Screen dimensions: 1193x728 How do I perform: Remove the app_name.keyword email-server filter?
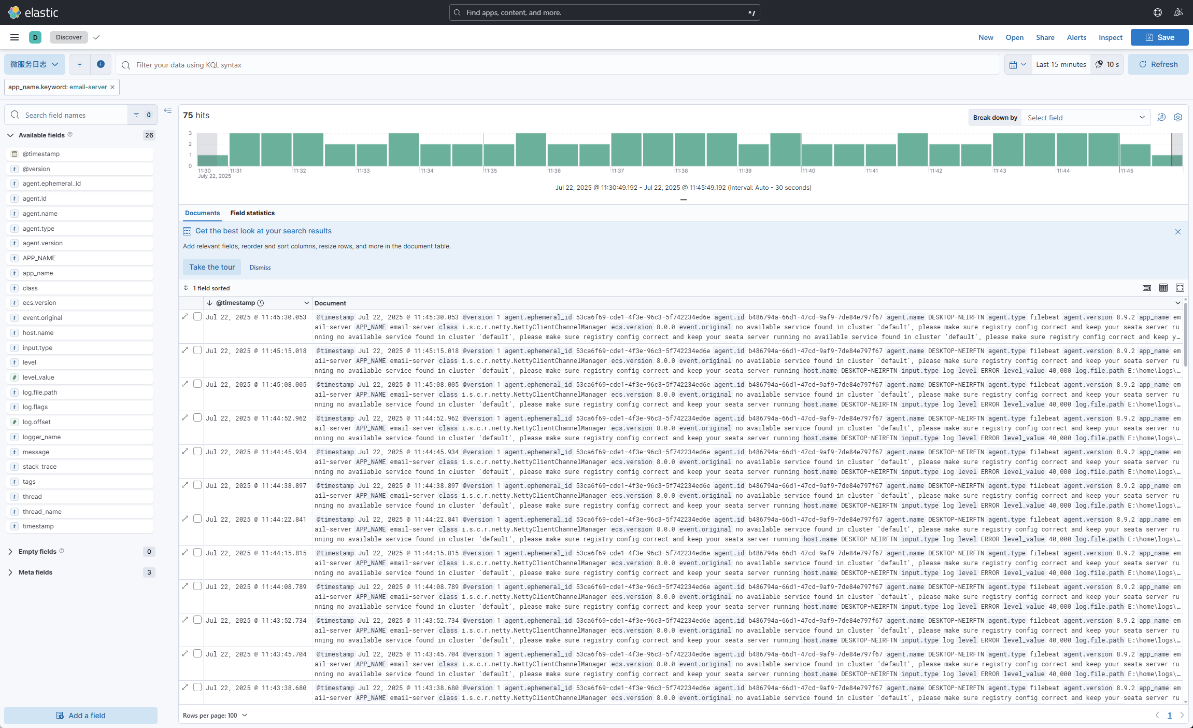point(112,87)
